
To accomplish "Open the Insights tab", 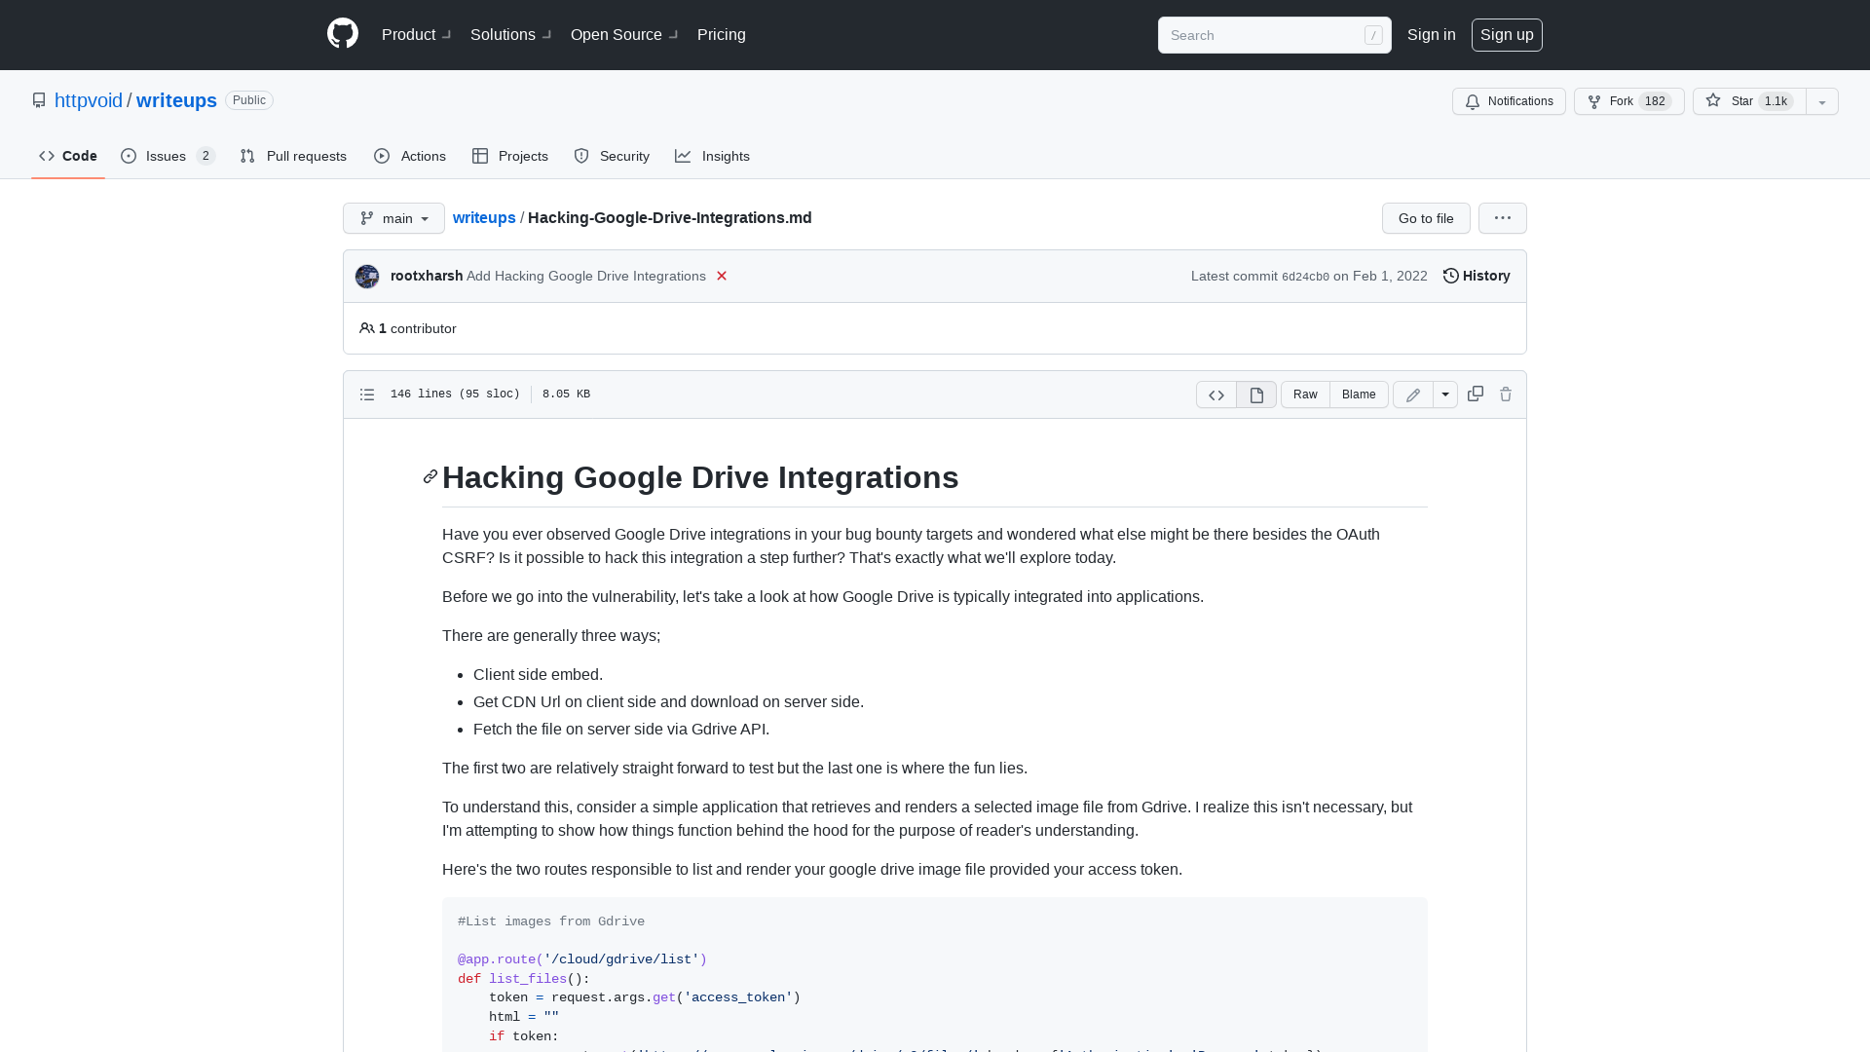I will 712,156.
